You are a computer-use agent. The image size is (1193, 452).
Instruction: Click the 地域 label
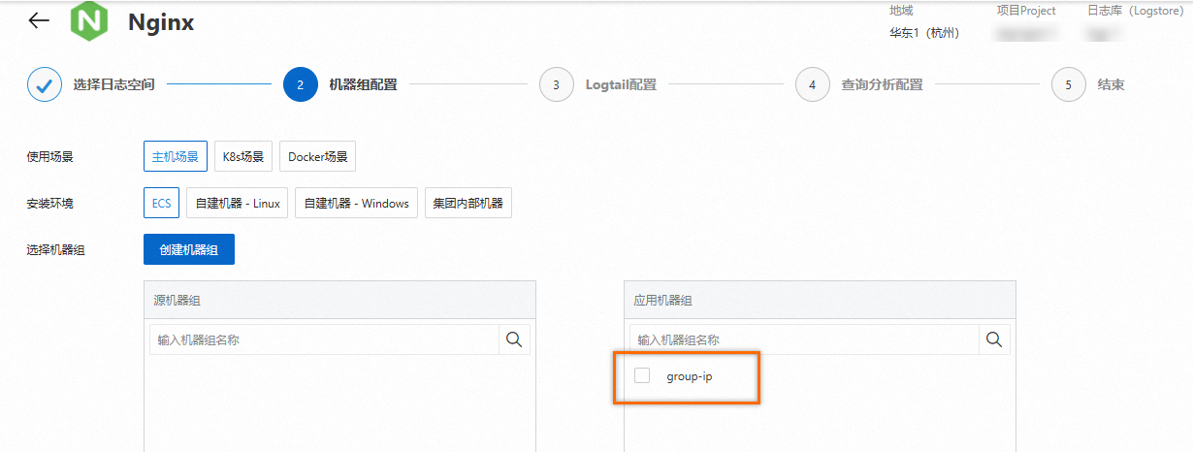(x=902, y=11)
